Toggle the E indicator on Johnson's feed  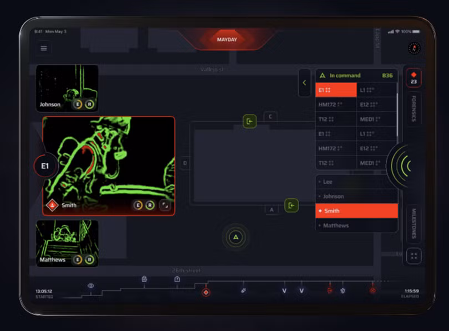(x=78, y=104)
